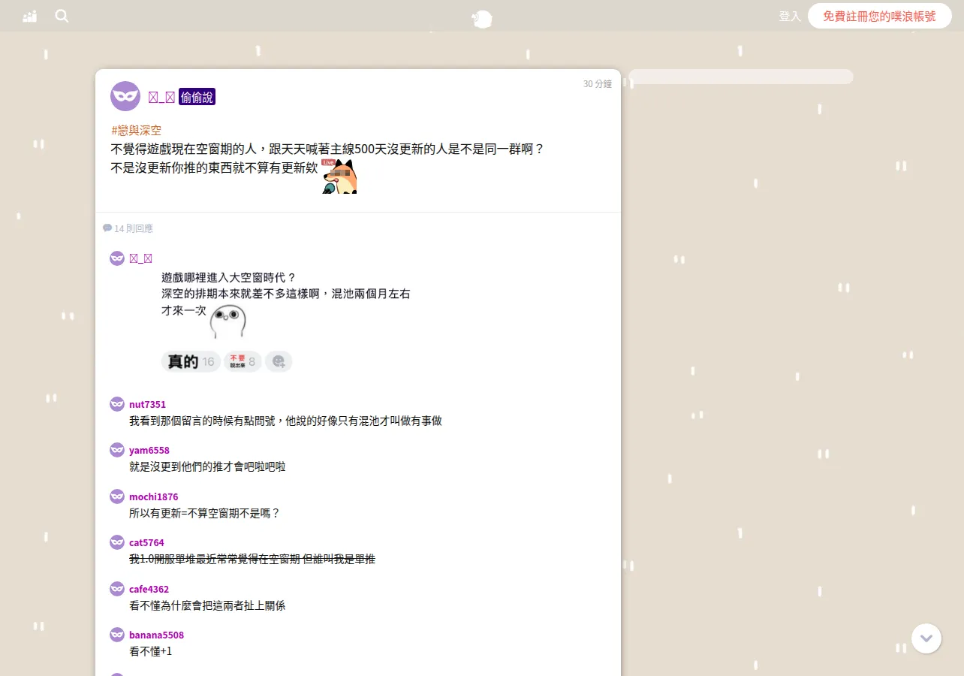Click the fox Live sticker
This screenshot has width=964, height=676.
point(339,177)
